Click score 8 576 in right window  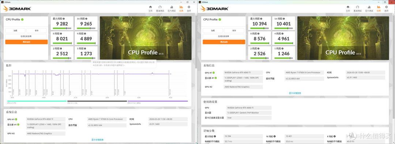[259, 39]
